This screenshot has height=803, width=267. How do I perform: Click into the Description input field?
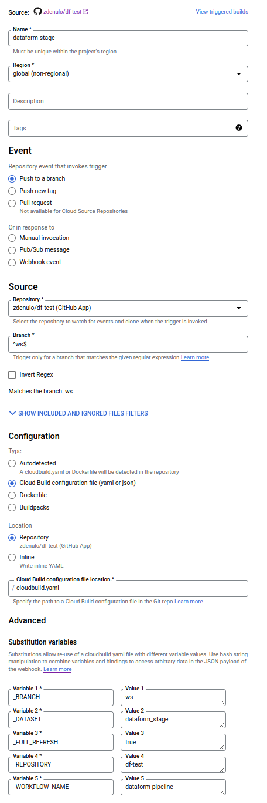click(x=128, y=101)
